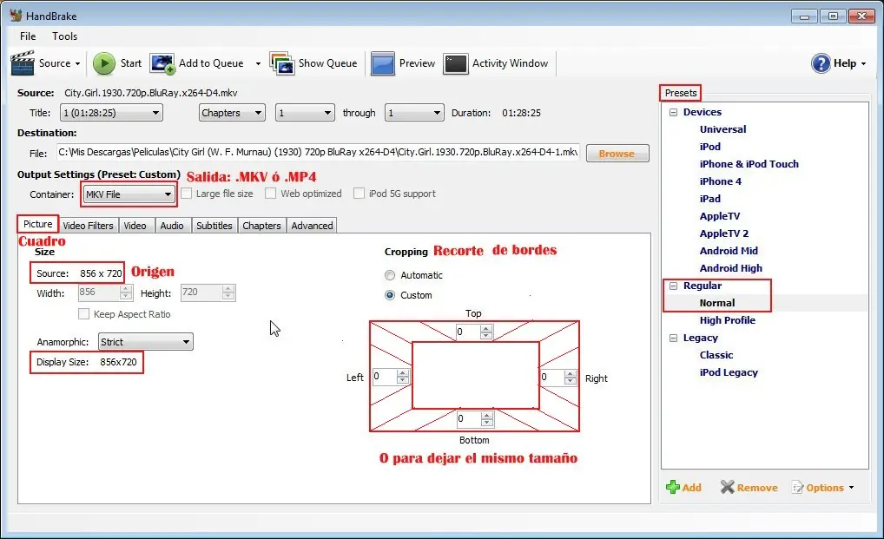Click the green plus Add preset icon
Screen dimensions: 884x539
673,487
